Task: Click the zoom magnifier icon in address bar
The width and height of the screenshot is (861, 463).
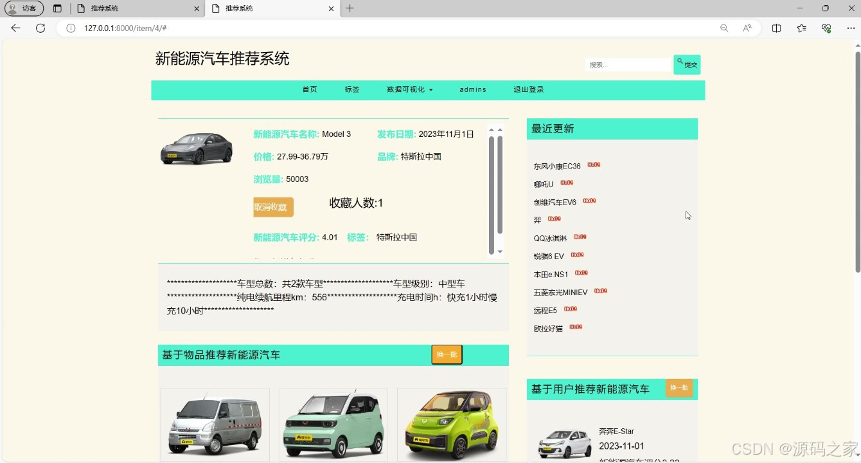Action: point(724,28)
